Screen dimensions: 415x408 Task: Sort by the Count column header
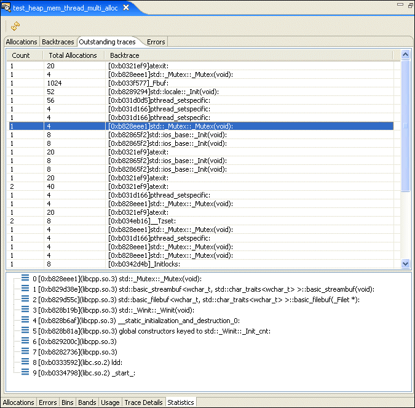[x=21, y=55]
